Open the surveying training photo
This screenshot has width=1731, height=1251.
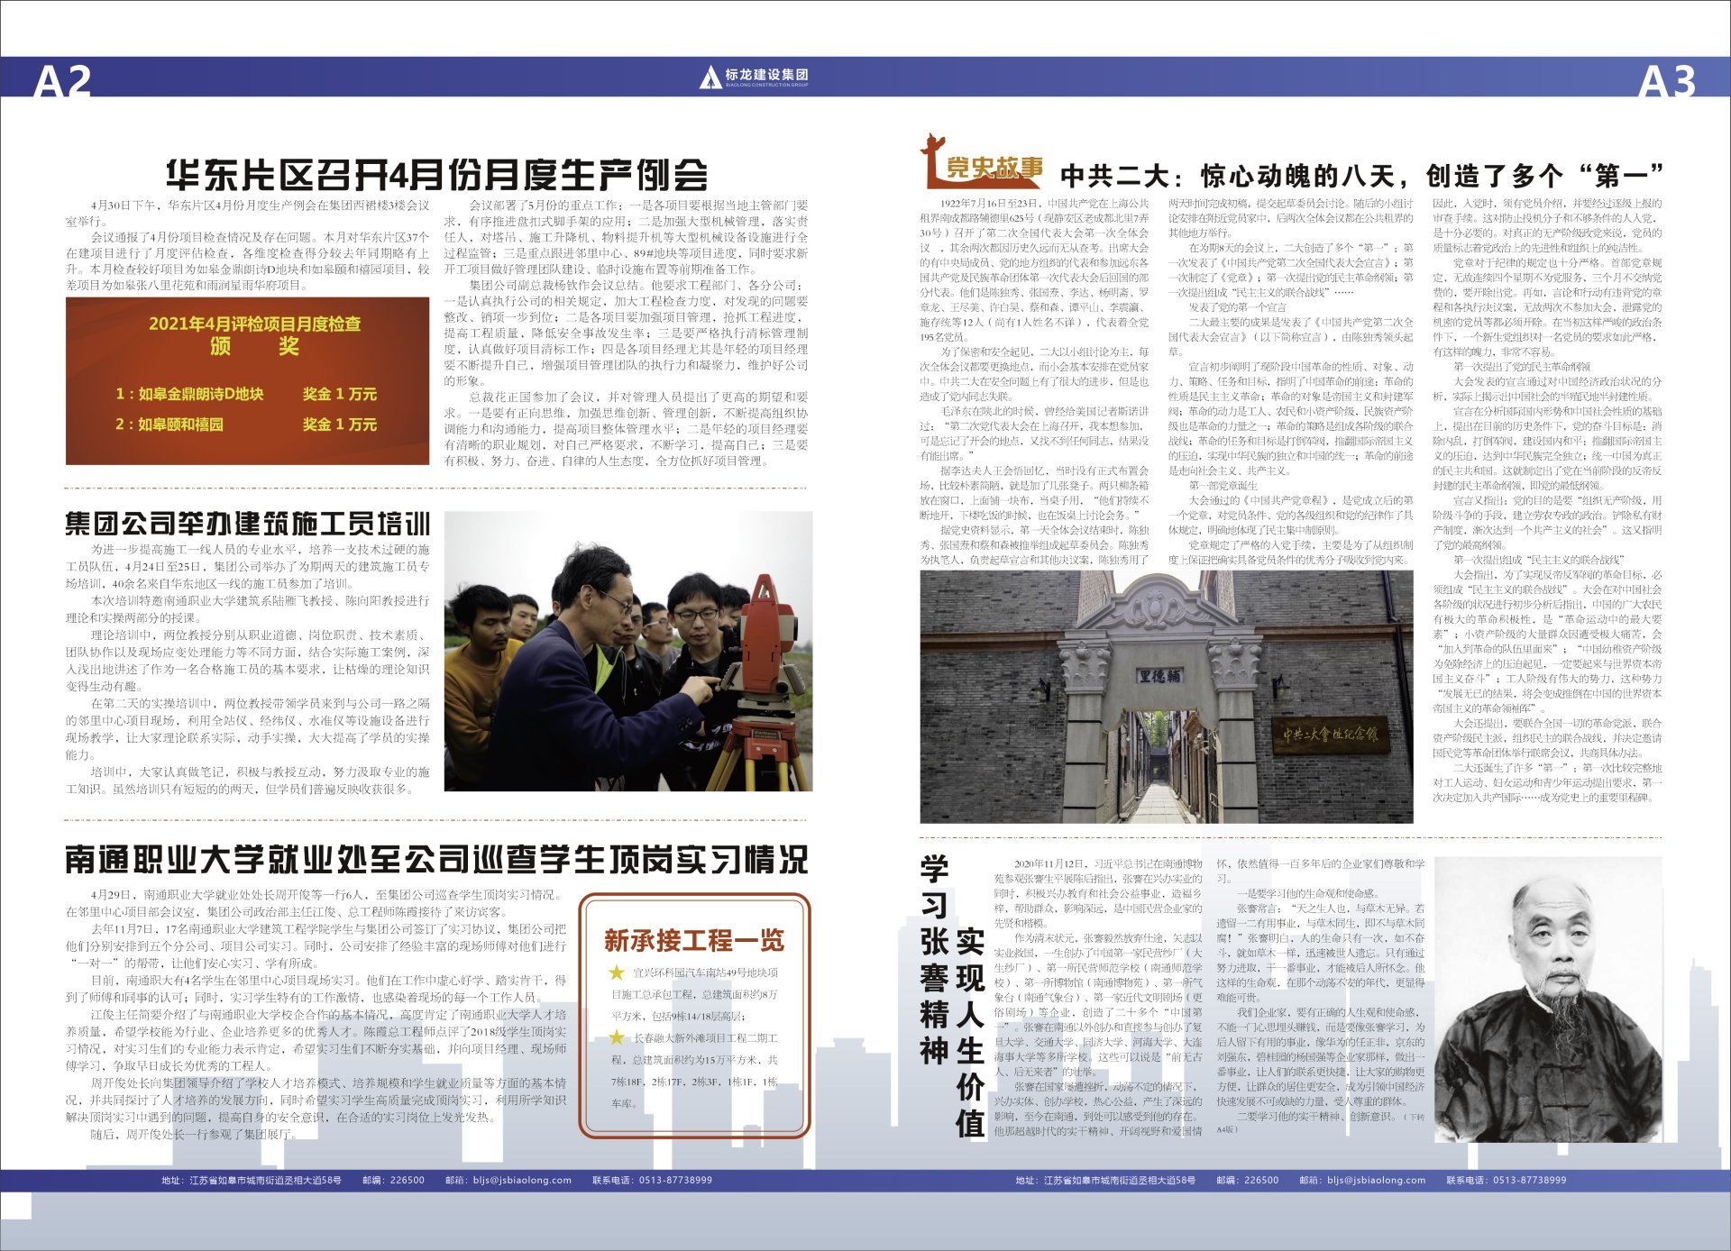(x=627, y=652)
